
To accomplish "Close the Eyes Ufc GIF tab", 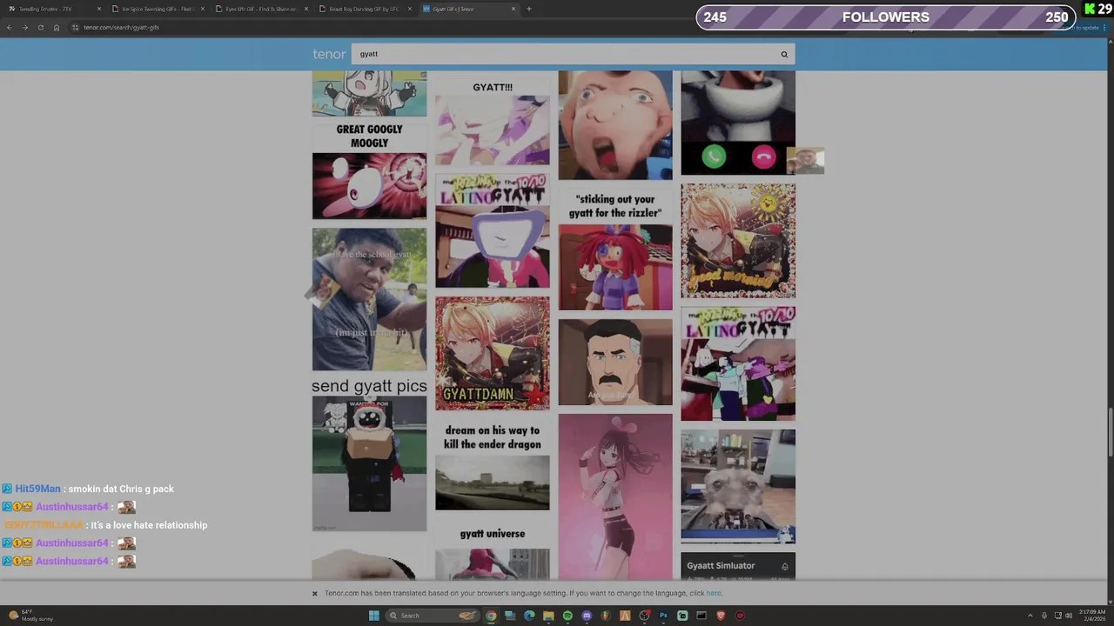I will (306, 9).
